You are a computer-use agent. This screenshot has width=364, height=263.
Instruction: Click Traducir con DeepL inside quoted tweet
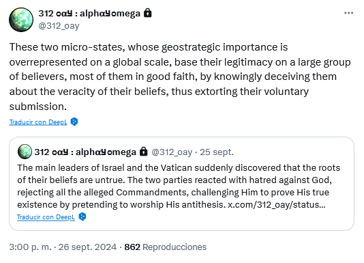pos(46,217)
